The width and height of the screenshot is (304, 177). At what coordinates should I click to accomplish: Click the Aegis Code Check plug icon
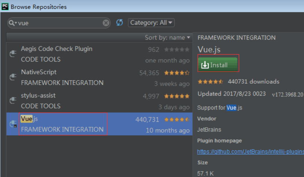click(13, 53)
